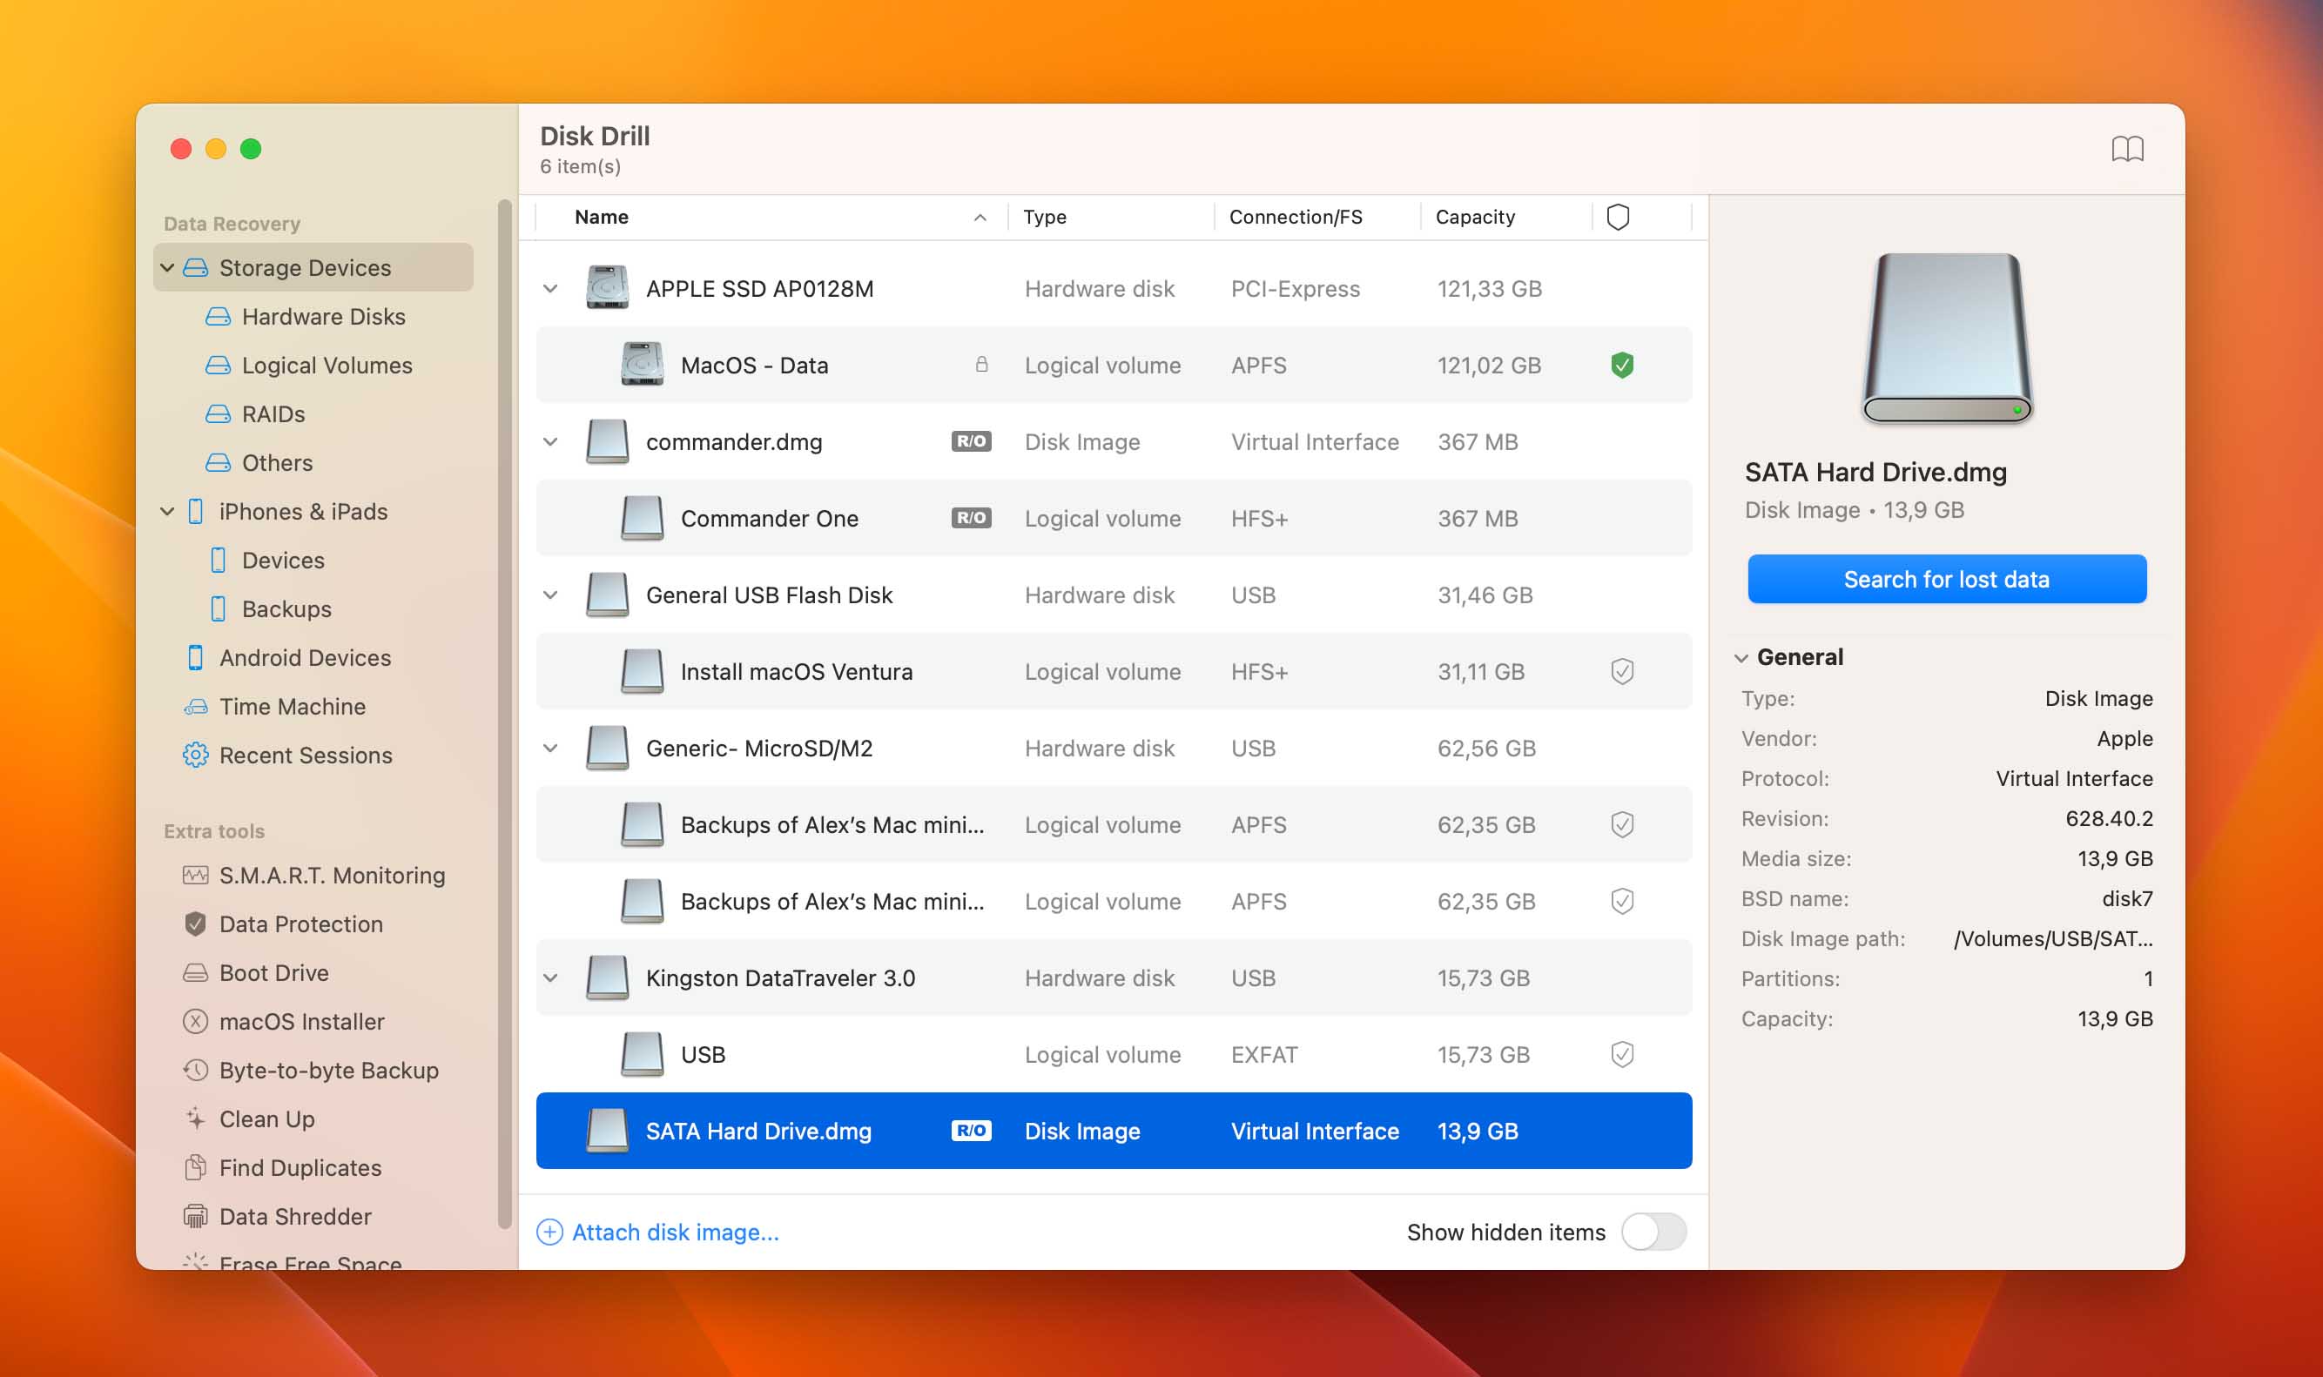Image resolution: width=2323 pixels, height=1377 pixels.
Task: Open macOS Installer tool
Action: tap(283, 1022)
